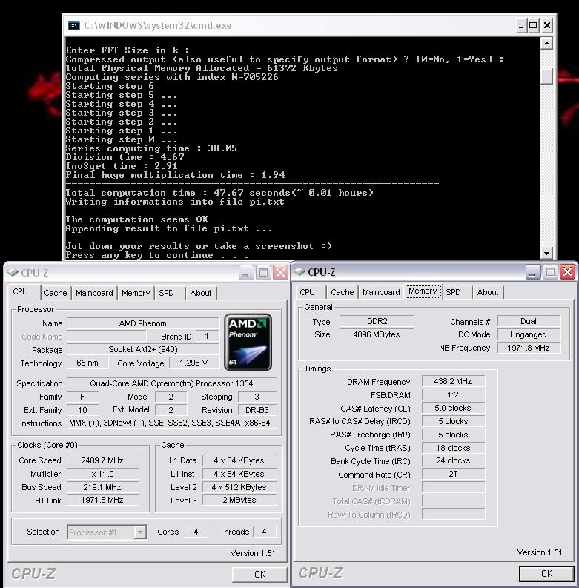579x588 pixels.
Task: Click the CAS# Latency value '5.0 clocks'
Action: click(453, 408)
